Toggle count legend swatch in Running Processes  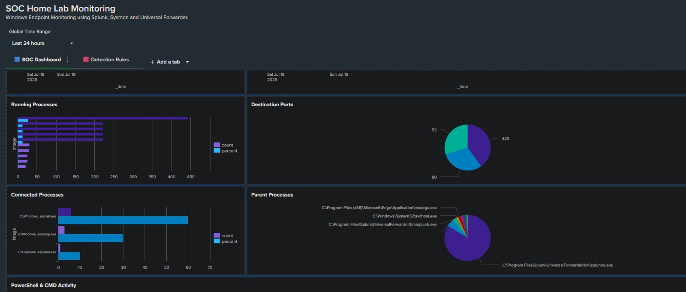(x=217, y=145)
